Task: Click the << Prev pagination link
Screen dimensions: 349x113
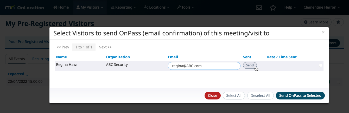Action: [63, 47]
